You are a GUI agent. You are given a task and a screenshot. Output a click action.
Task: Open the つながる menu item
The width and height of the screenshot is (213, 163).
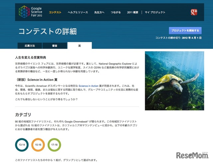115,12
